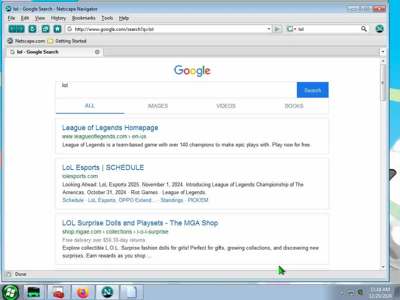Open the search engine selector dropdown

(x=291, y=29)
